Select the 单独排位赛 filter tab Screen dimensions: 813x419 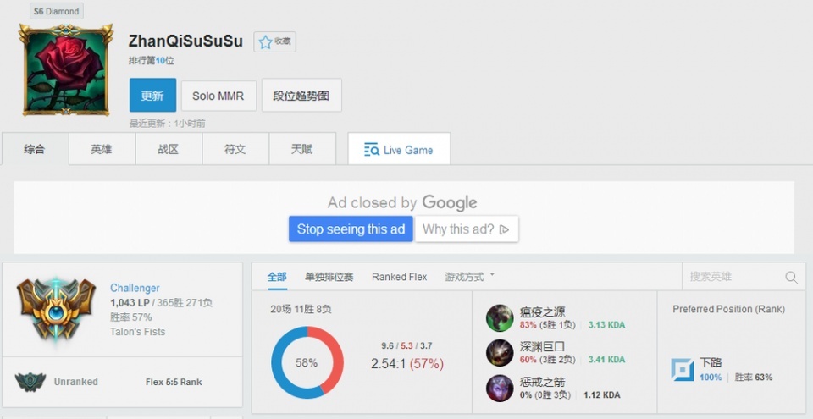329,277
